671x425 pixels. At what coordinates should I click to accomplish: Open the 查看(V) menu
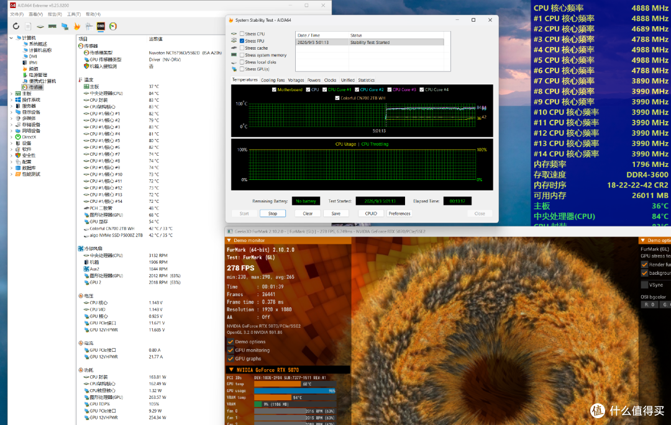(35, 14)
